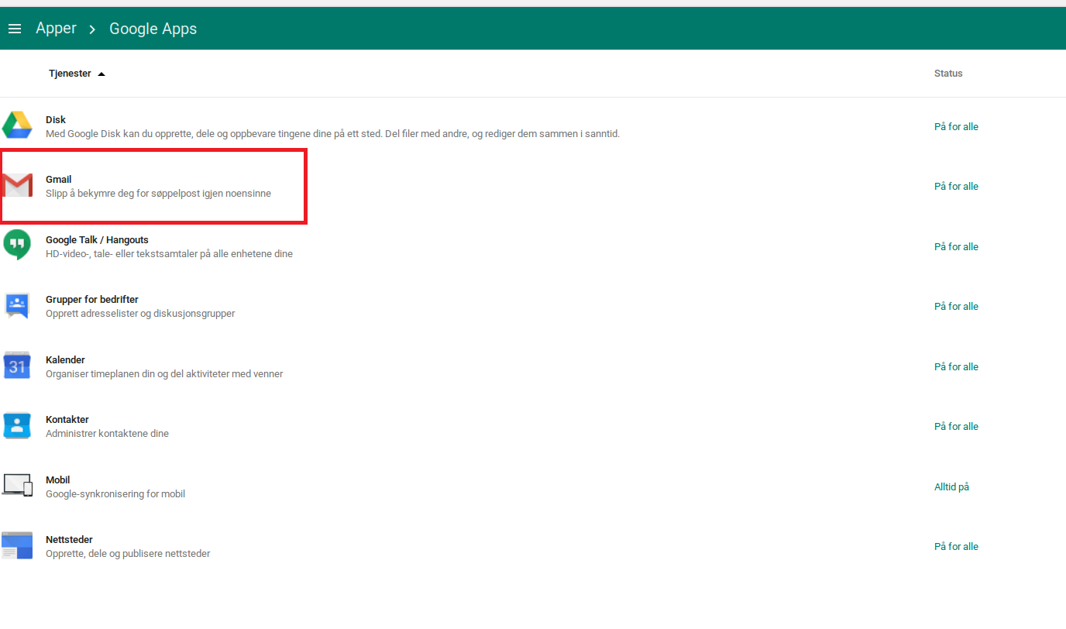1066x629 pixels.
Task: Click the breadcrumb chevron separator
Action: coord(92,29)
